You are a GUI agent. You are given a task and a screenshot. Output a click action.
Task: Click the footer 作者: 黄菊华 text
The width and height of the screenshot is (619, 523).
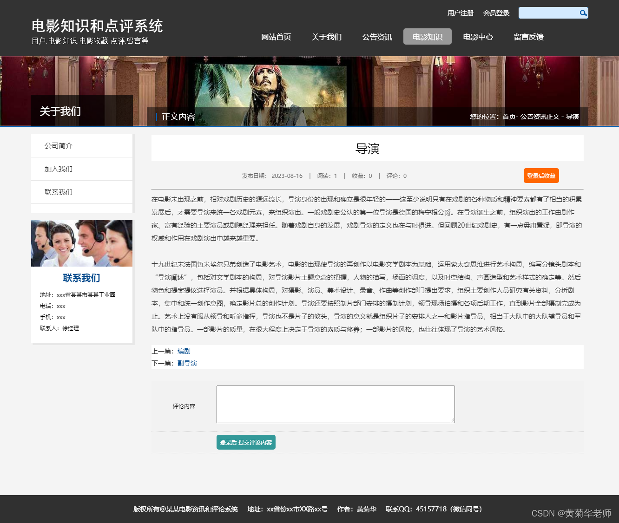[357, 509]
